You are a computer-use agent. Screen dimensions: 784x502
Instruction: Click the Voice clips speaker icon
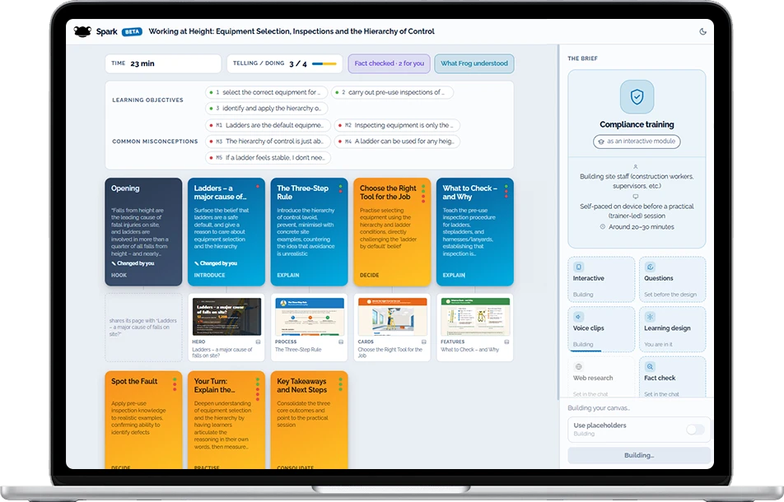(x=578, y=317)
